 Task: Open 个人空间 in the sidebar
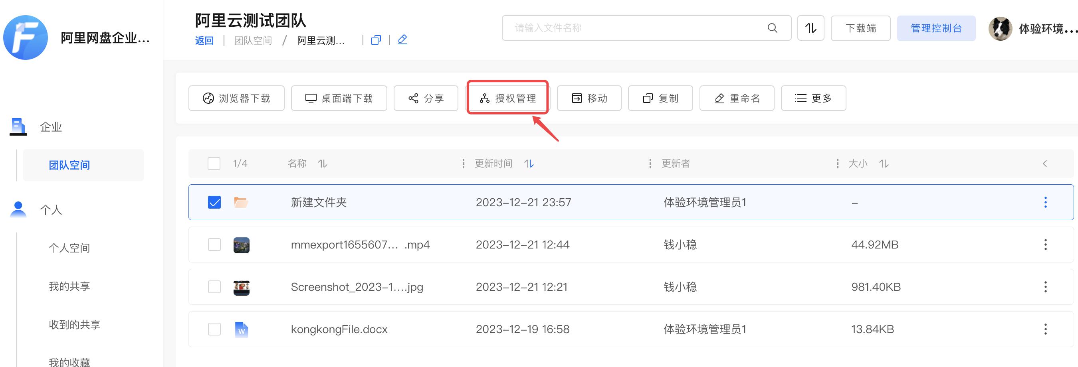[x=69, y=248]
